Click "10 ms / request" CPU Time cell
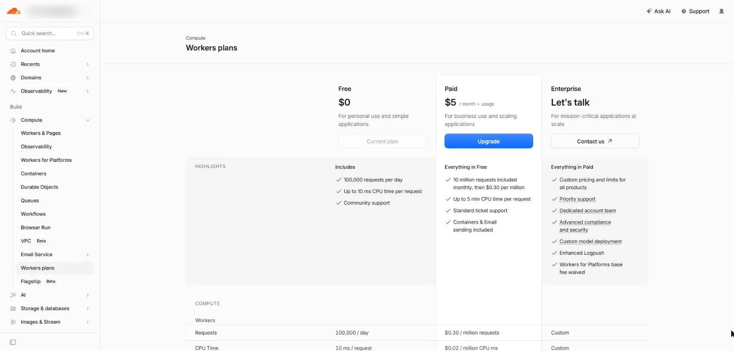The height and width of the screenshot is (351, 734). pyautogui.click(x=353, y=348)
